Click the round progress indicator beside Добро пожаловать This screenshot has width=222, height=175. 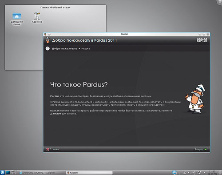pos(48,48)
